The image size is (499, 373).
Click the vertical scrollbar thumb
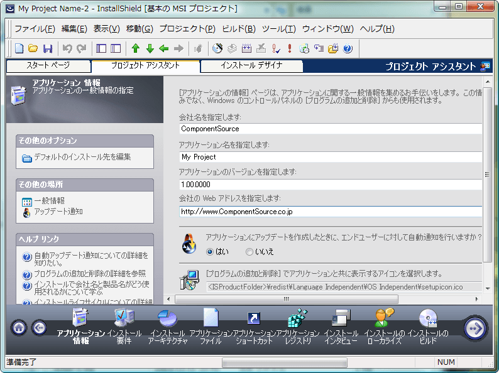pyautogui.click(x=488, y=175)
